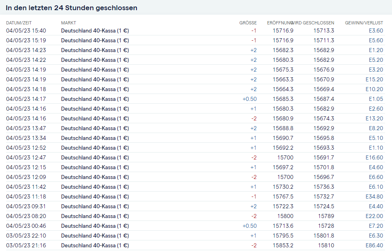Open the Deutschland 40-Kassa trade from 15:19

pos(95,40)
